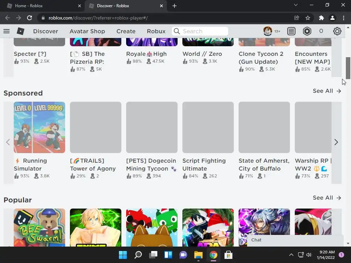
Task: Open Chrome tab search dropdown chevron
Action: pos(296,5)
